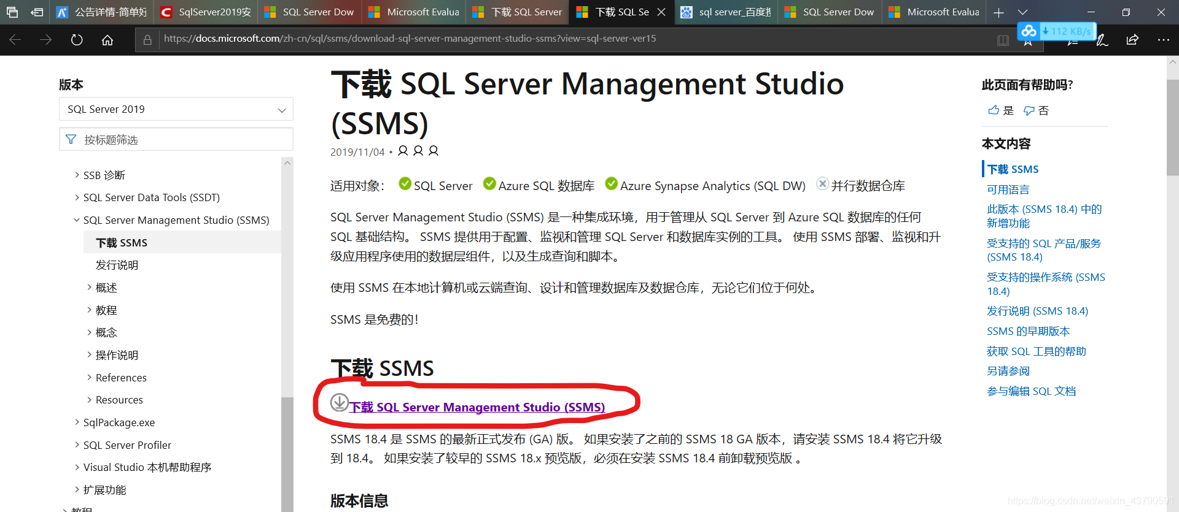Screen dimensions: 1179x512
Task: Jump to SSMS 的早期版本 section
Action: tap(1028, 331)
